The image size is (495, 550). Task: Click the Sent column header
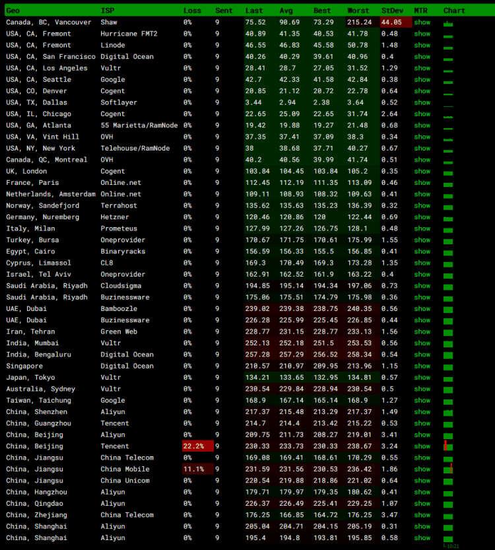click(224, 11)
